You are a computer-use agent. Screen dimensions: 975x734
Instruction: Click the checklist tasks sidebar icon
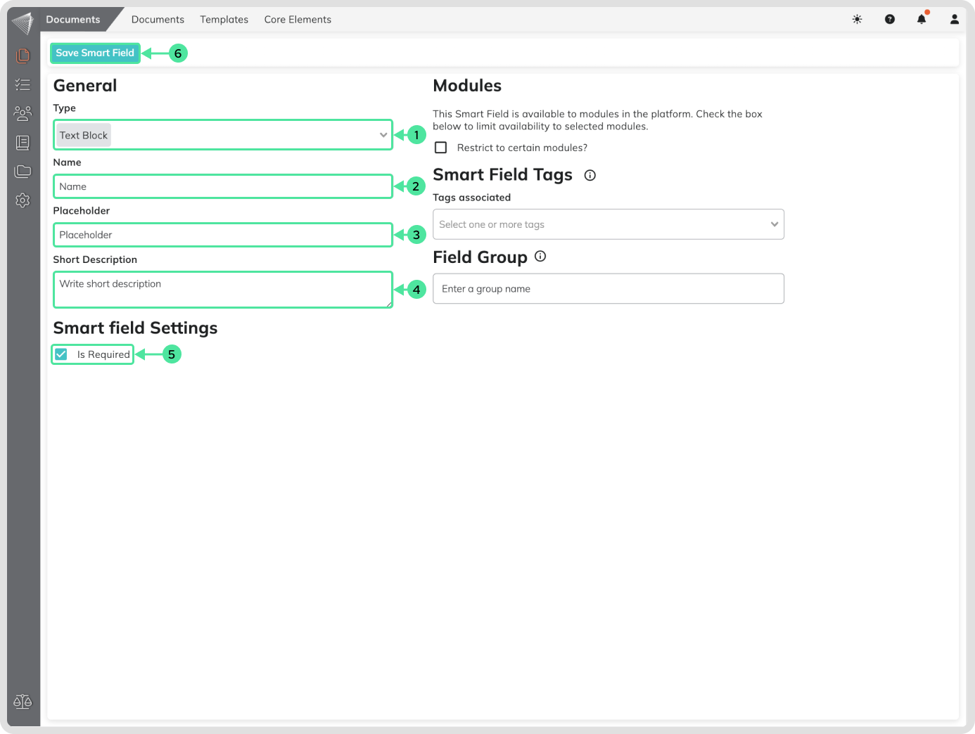(23, 85)
